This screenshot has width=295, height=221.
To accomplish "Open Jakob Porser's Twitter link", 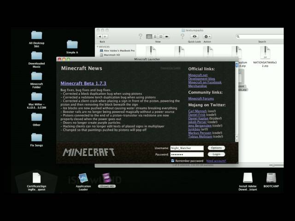I will (x=197, y=122).
